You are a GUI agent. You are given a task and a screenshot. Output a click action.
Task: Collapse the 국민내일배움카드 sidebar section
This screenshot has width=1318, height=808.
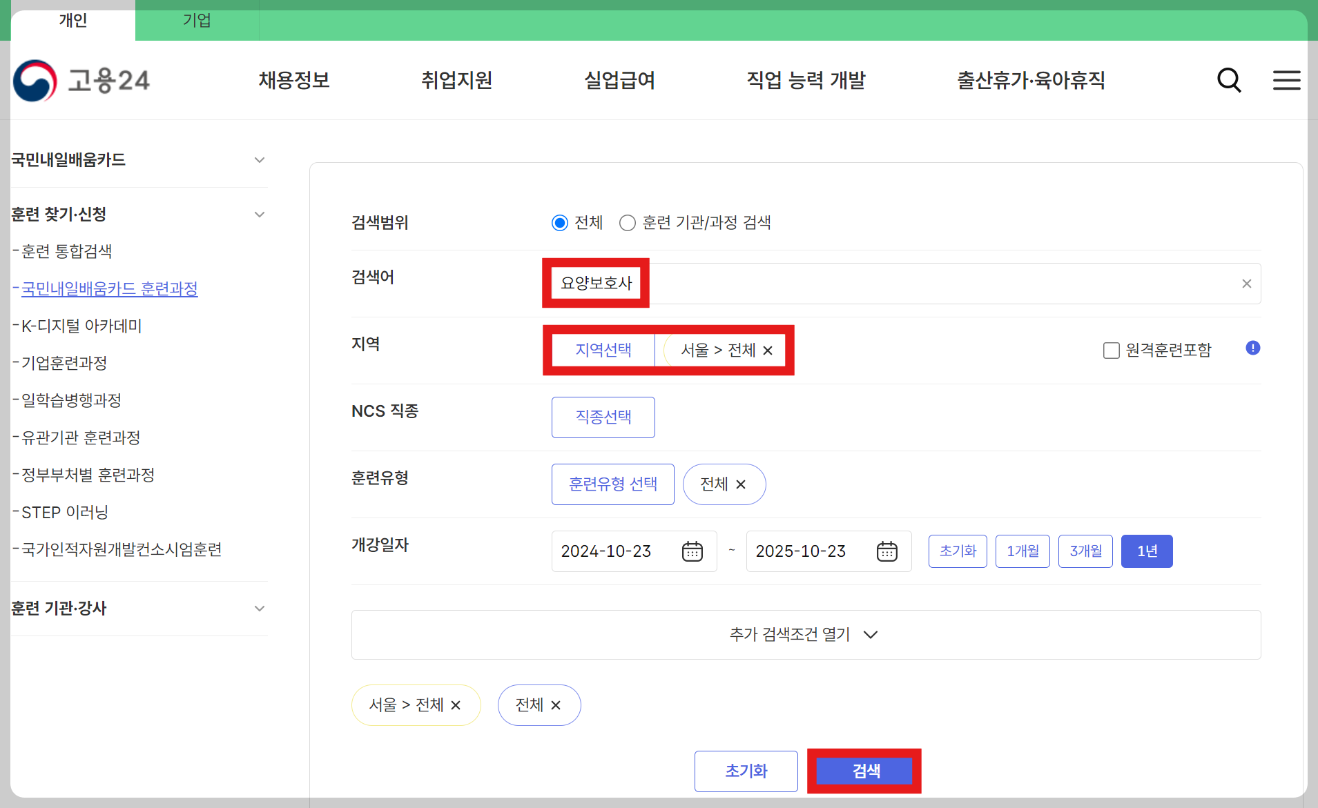pyautogui.click(x=260, y=159)
